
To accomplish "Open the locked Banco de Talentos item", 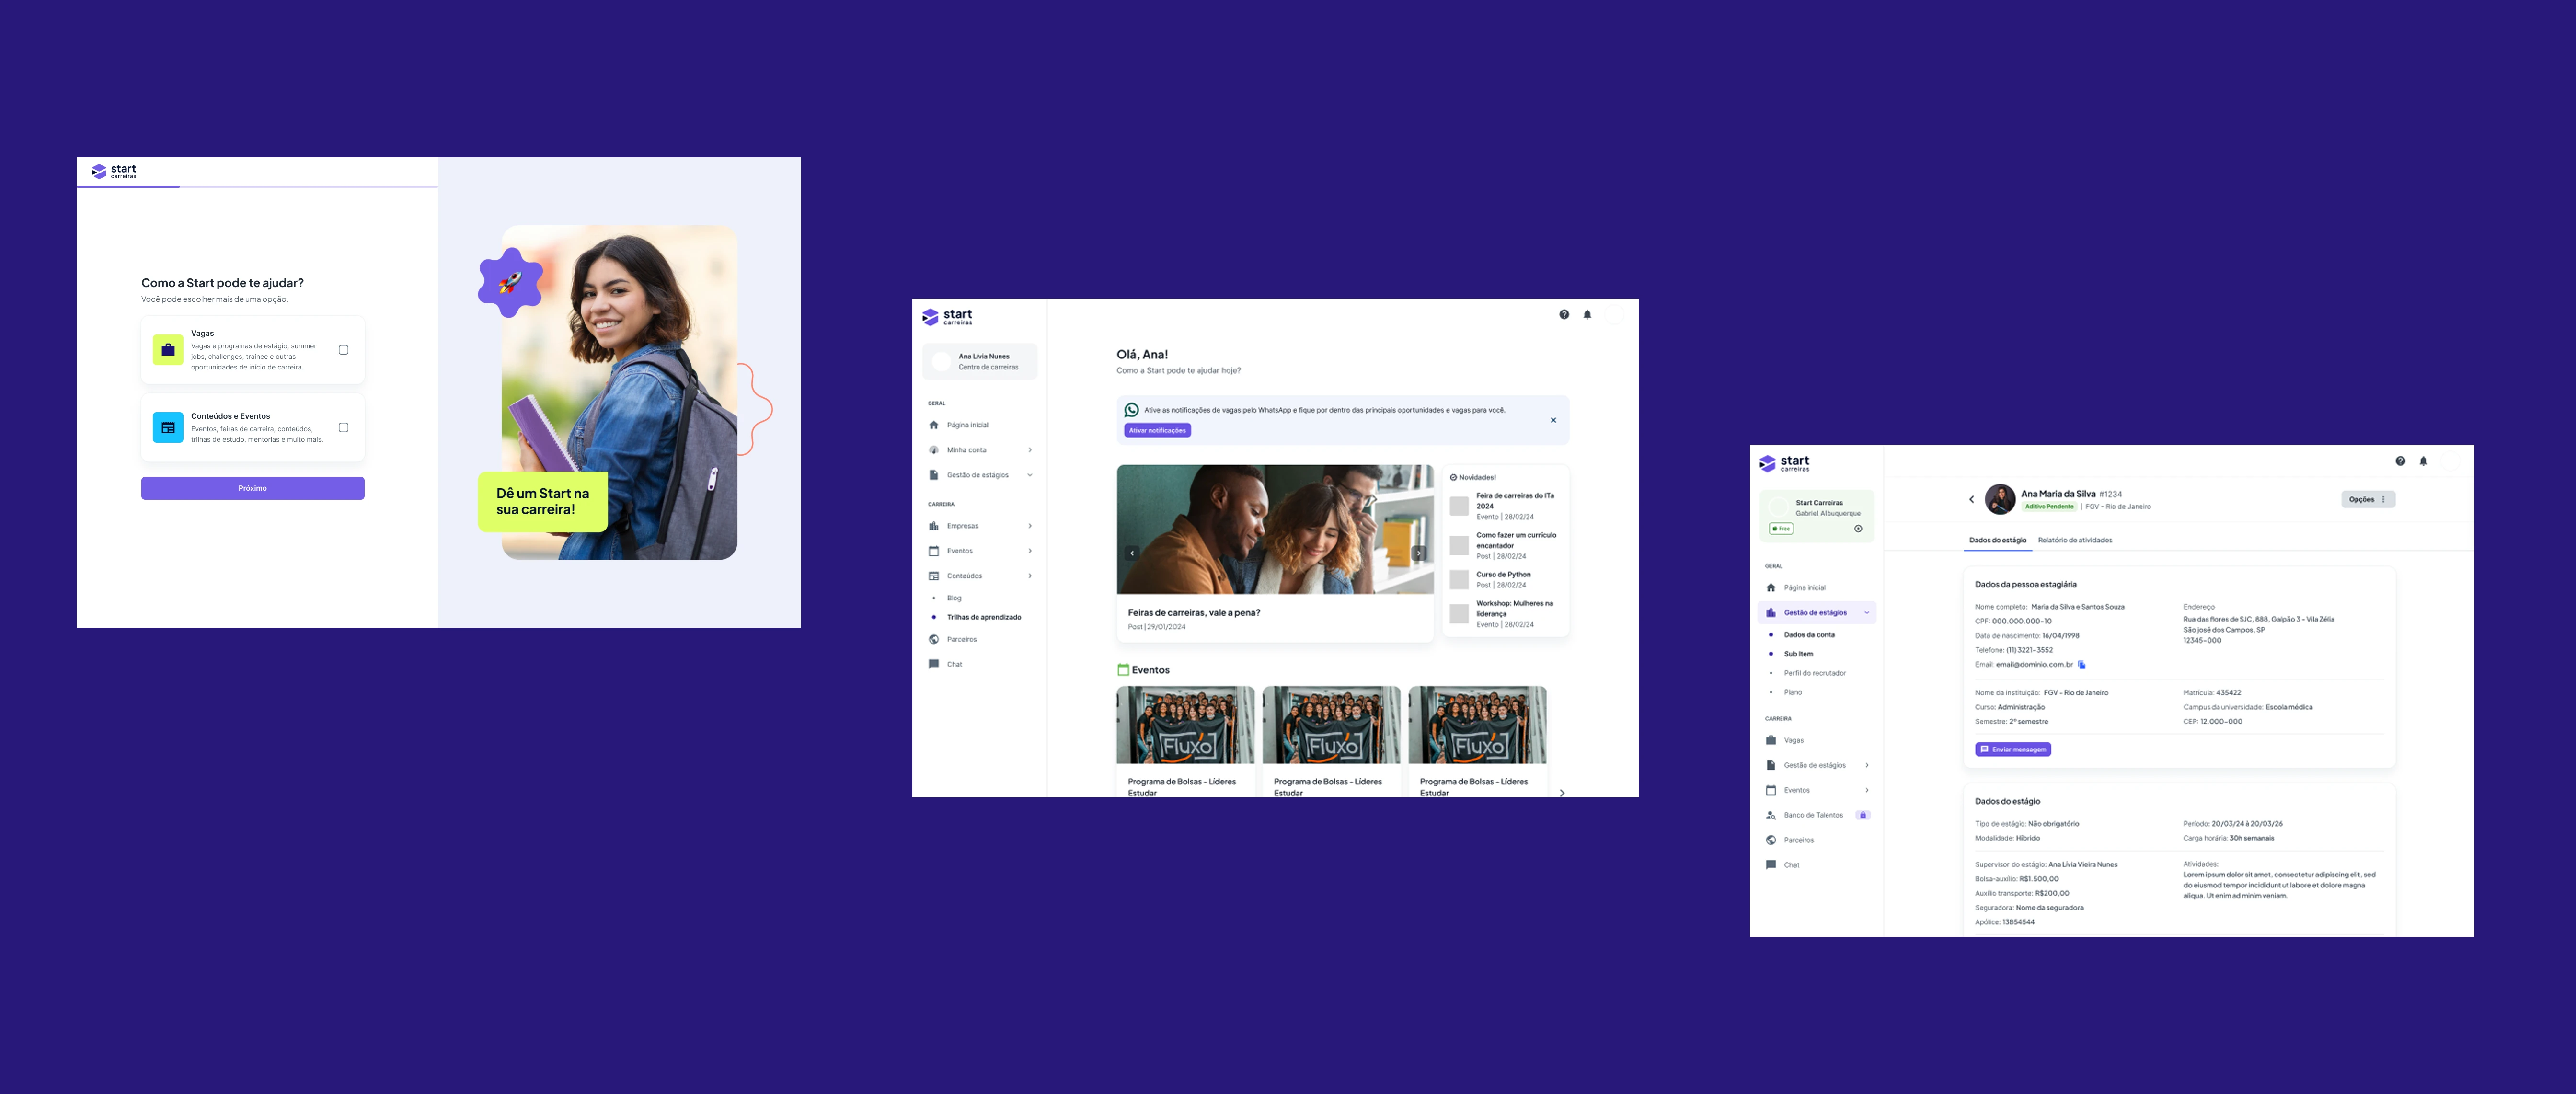I will 1813,815.
